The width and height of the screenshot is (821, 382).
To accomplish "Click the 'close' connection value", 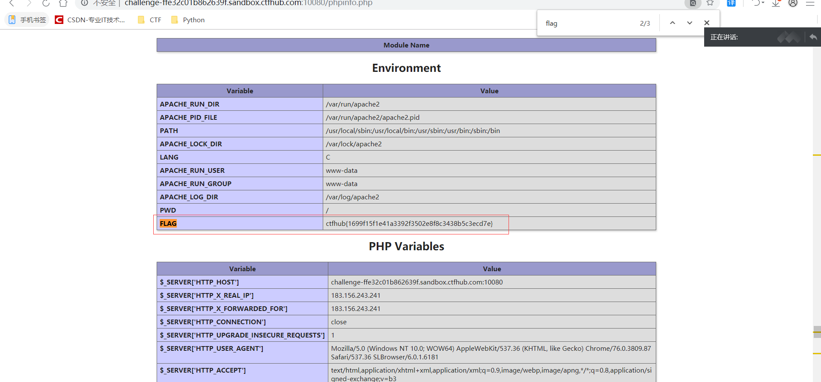I will pos(339,322).
